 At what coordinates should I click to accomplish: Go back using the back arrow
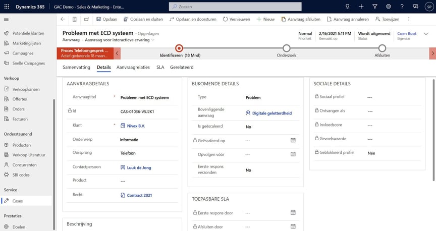point(63,19)
